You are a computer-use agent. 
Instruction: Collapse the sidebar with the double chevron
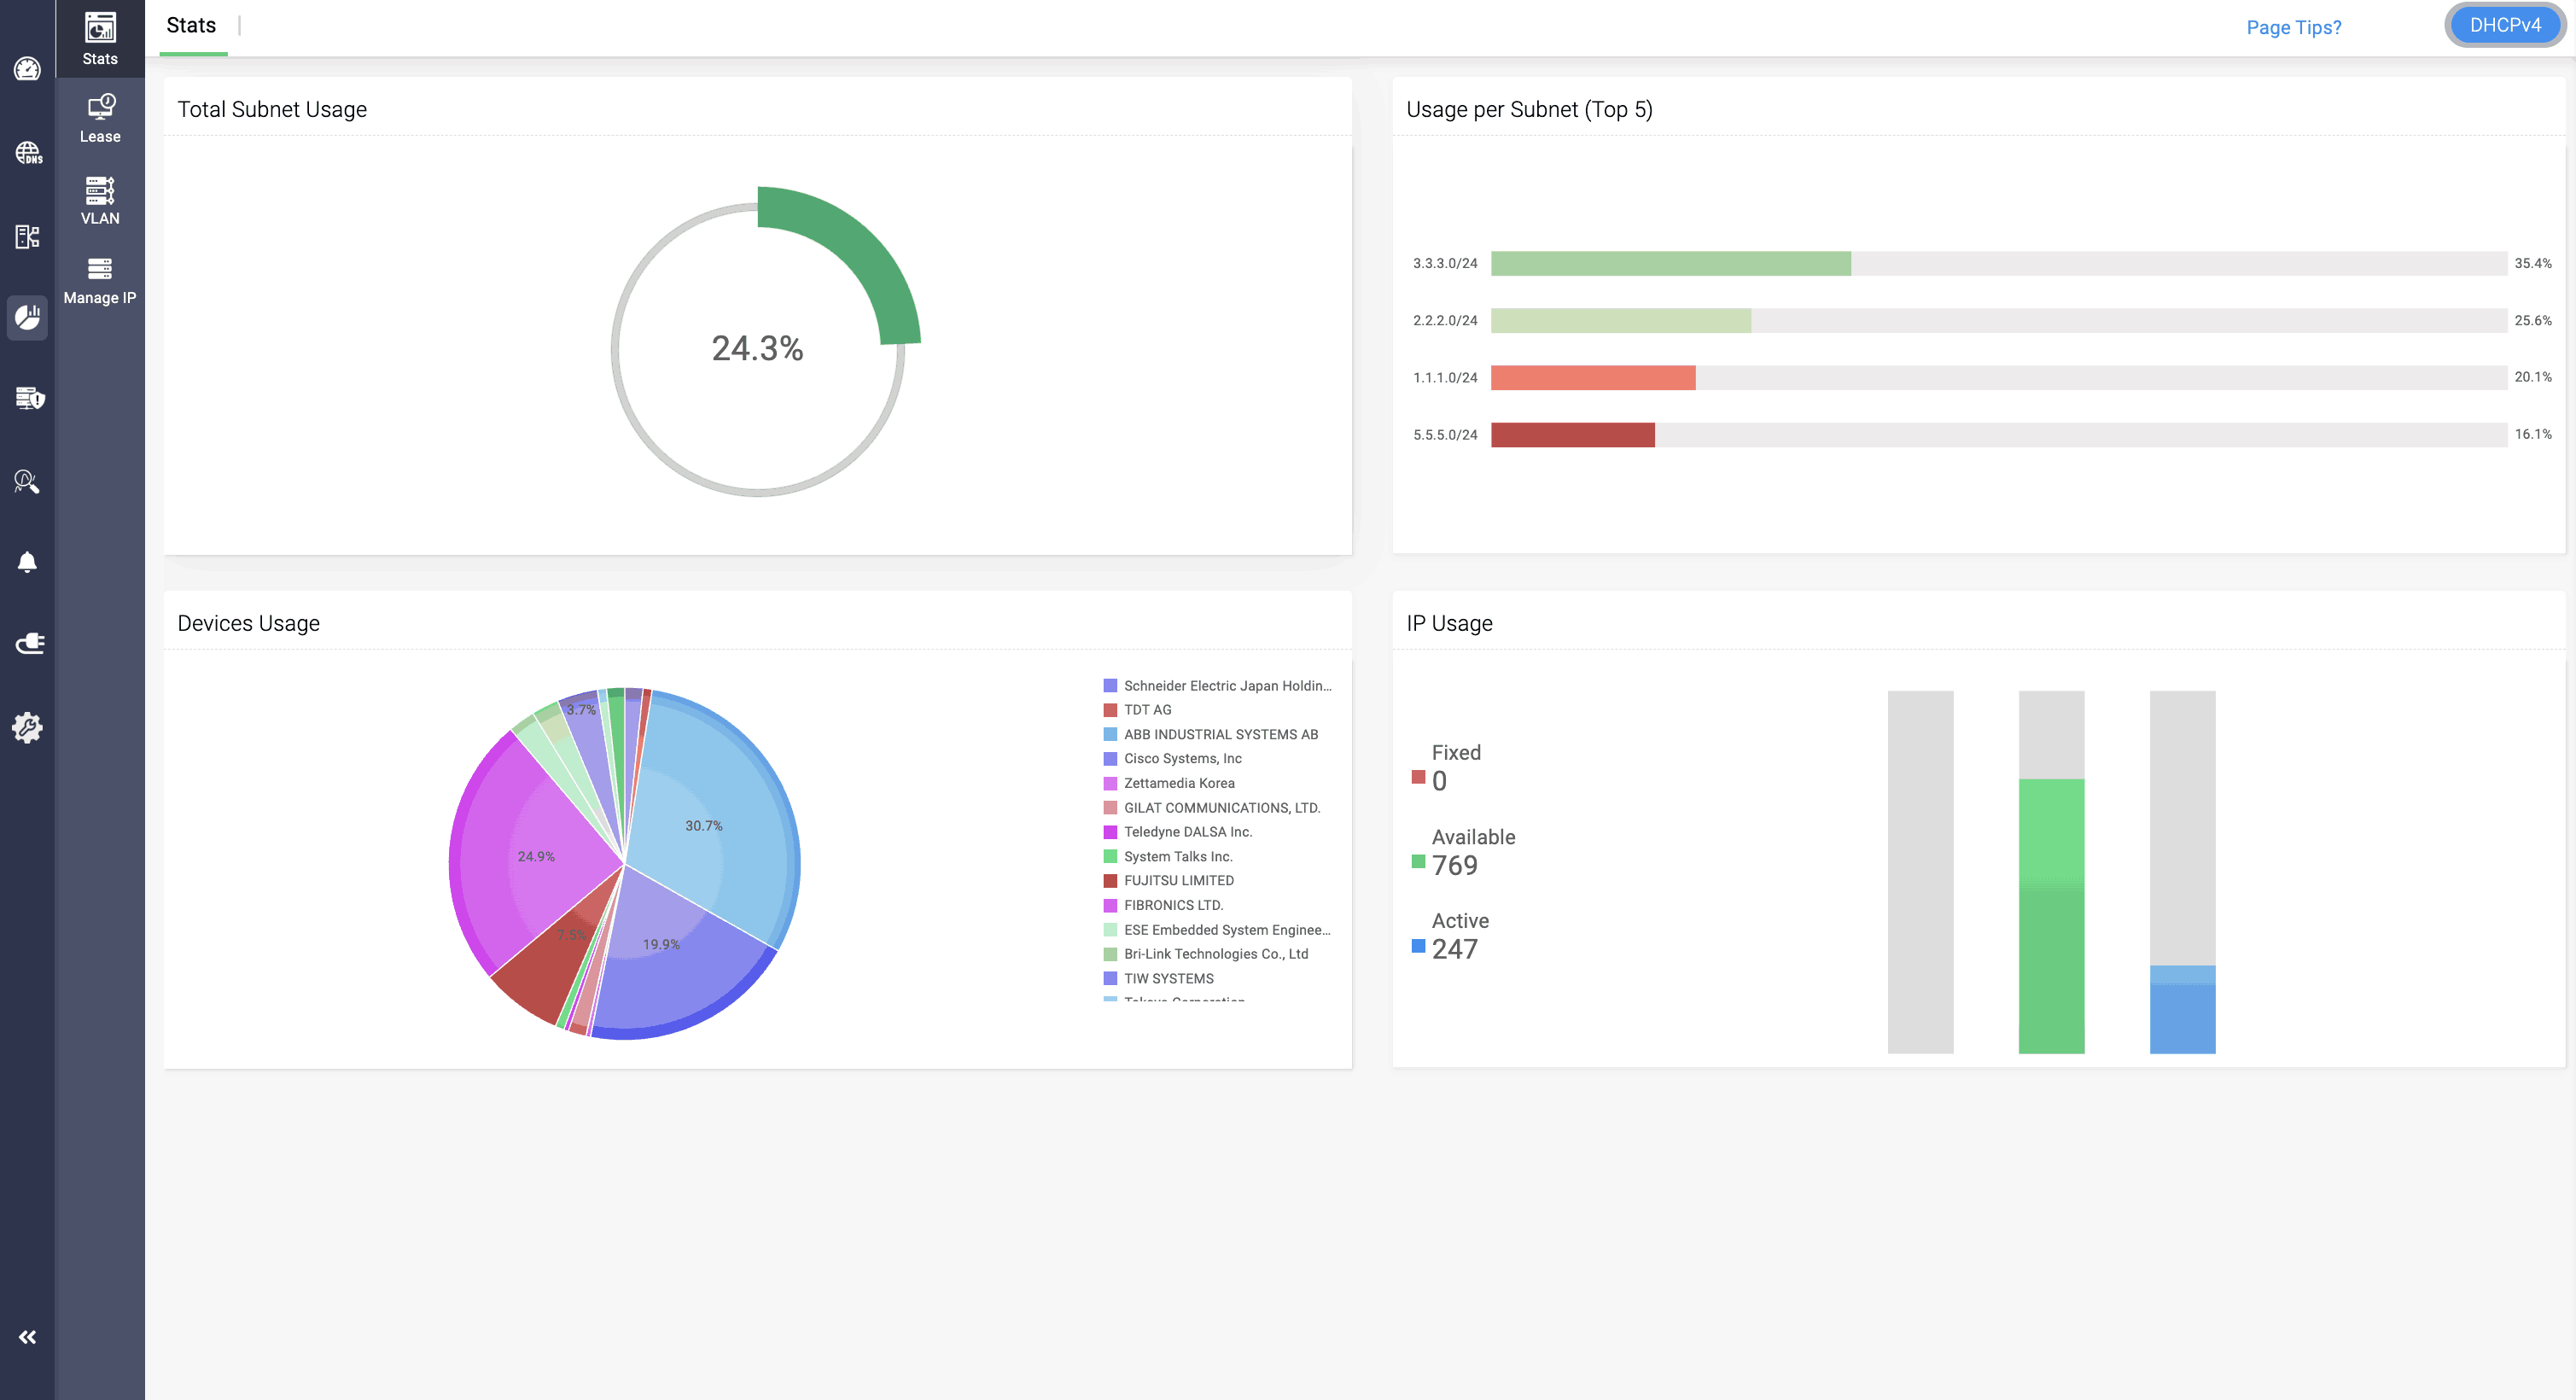point(27,1337)
